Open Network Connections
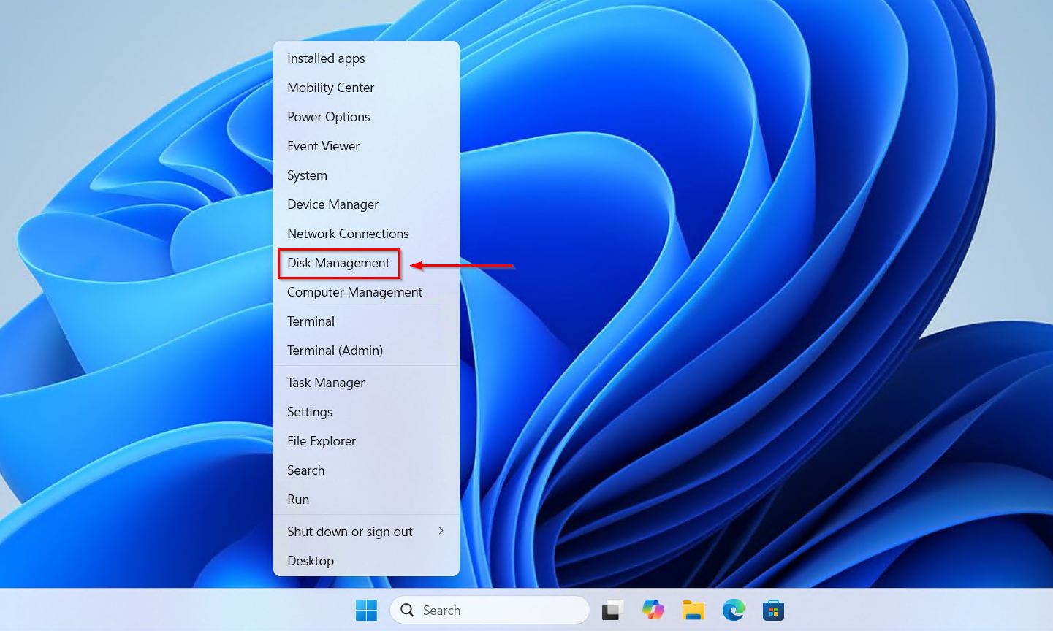The image size is (1053, 631). pyautogui.click(x=348, y=234)
